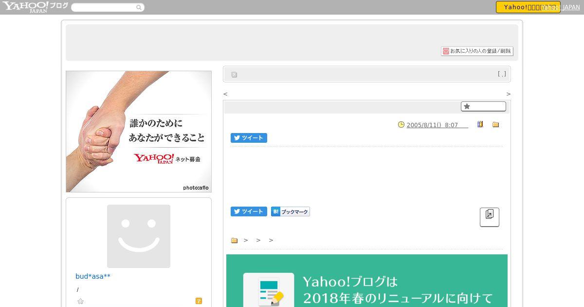Click the magnifier search icon in header
Viewport: 584px width, 307px height.
139,7
